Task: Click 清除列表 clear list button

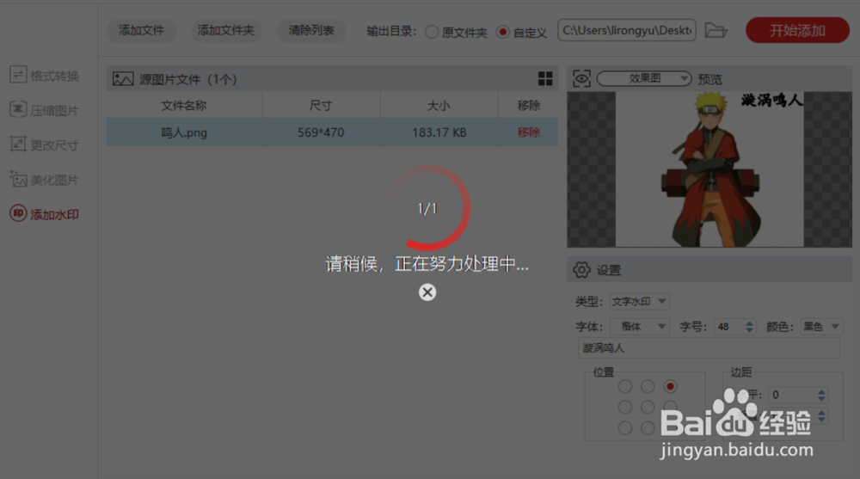Action: click(x=311, y=30)
